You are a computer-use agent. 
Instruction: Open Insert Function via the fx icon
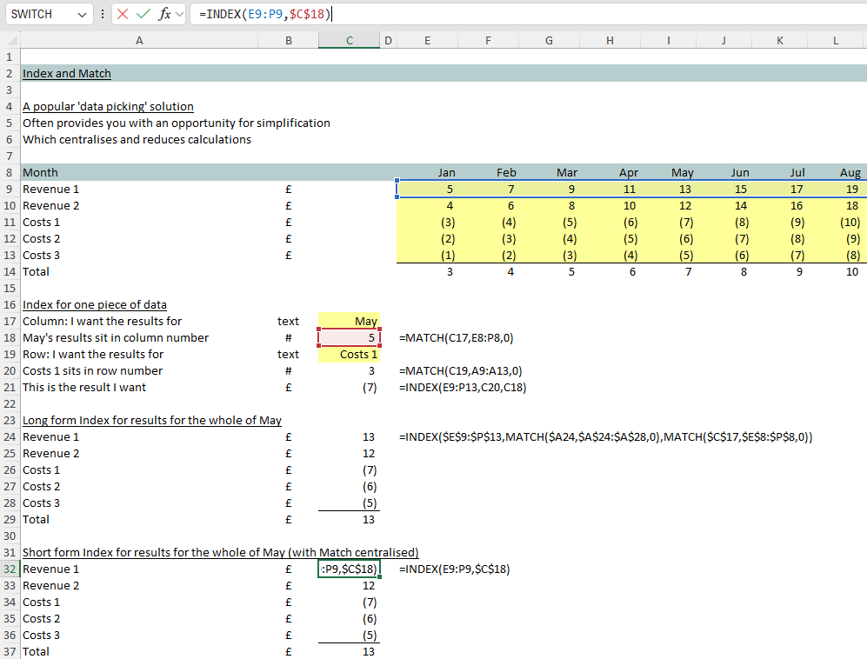pyautogui.click(x=163, y=14)
